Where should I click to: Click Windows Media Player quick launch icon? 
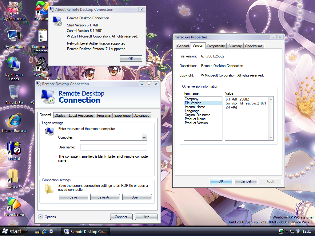point(51,231)
